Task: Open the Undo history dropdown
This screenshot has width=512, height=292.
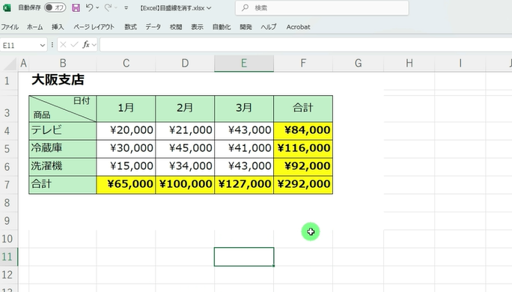Action: [x=97, y=7]
